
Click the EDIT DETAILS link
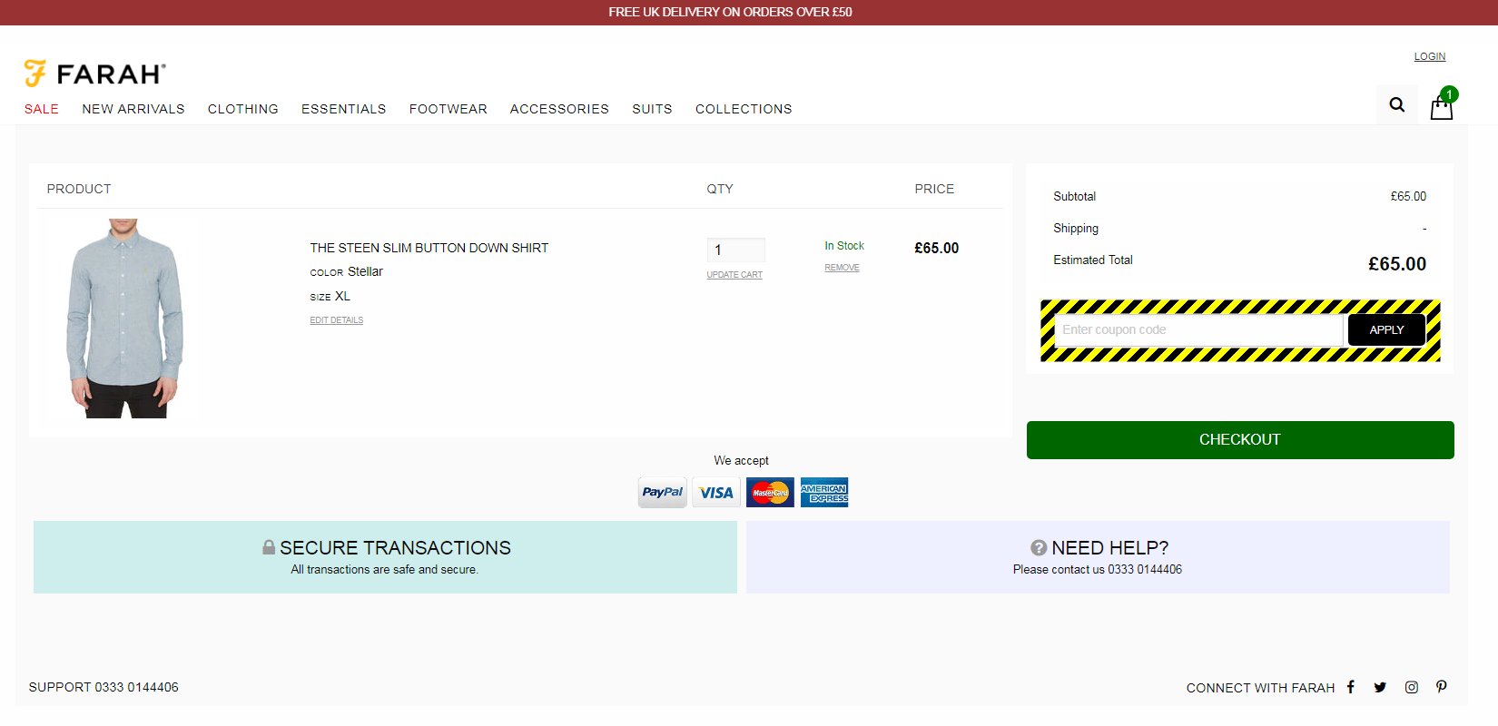pyautogui.click(x=337, y=320)
